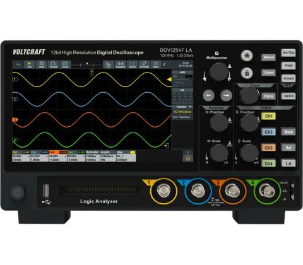The height and width of the screenshot is (265, 303).
Task: Open the More menu in the screen toolbar
Action: tap(156, 64)
